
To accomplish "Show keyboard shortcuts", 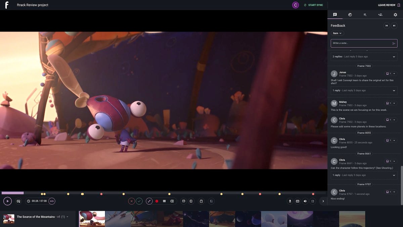I will [298, 201].
